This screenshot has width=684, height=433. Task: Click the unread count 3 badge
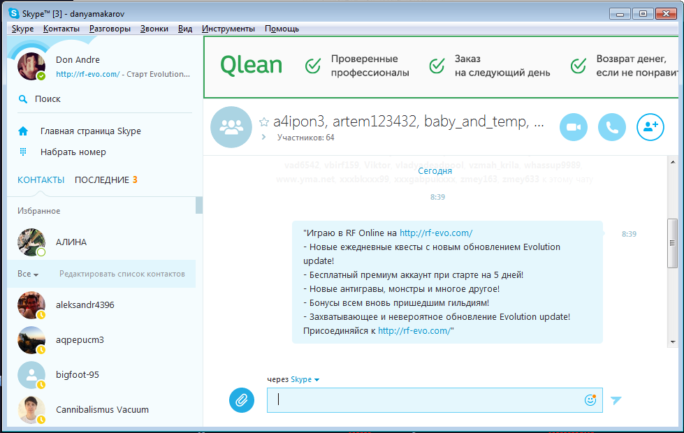pos(136,179)
